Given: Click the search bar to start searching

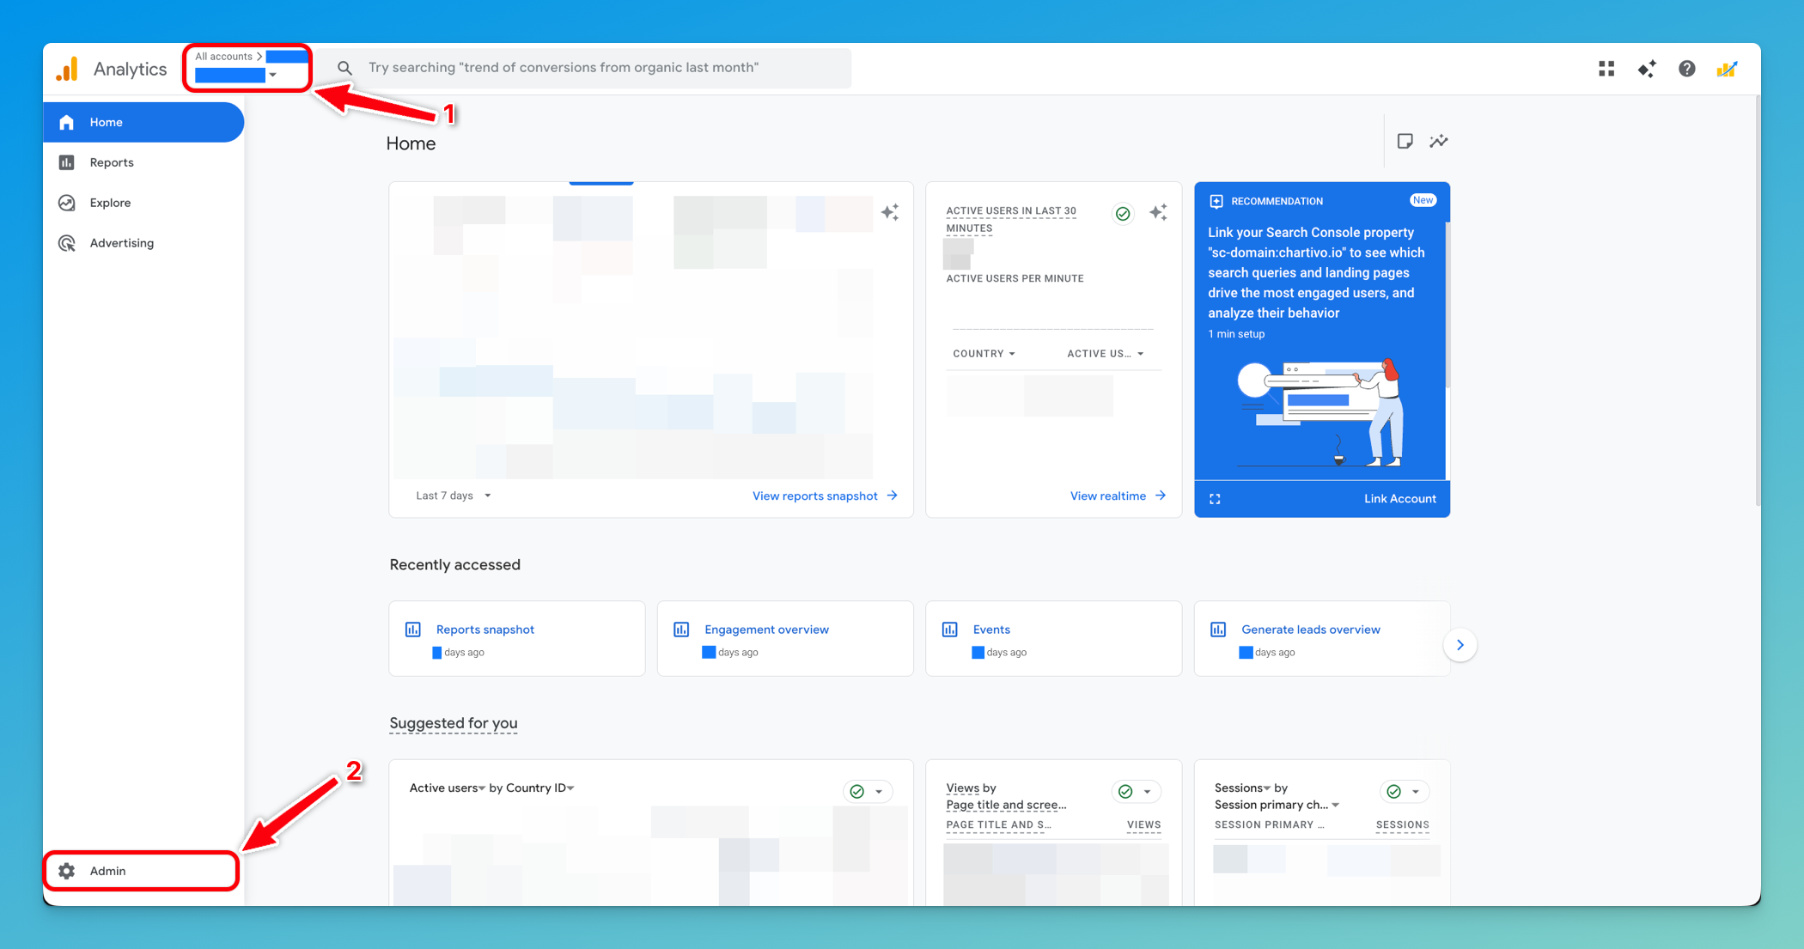Looking at the screenshot, I should [601, 68].
